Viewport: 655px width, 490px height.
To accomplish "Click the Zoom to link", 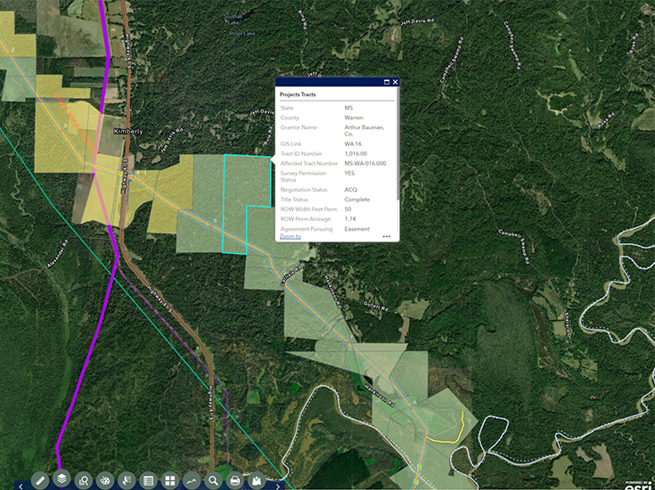I will (291, 236).
